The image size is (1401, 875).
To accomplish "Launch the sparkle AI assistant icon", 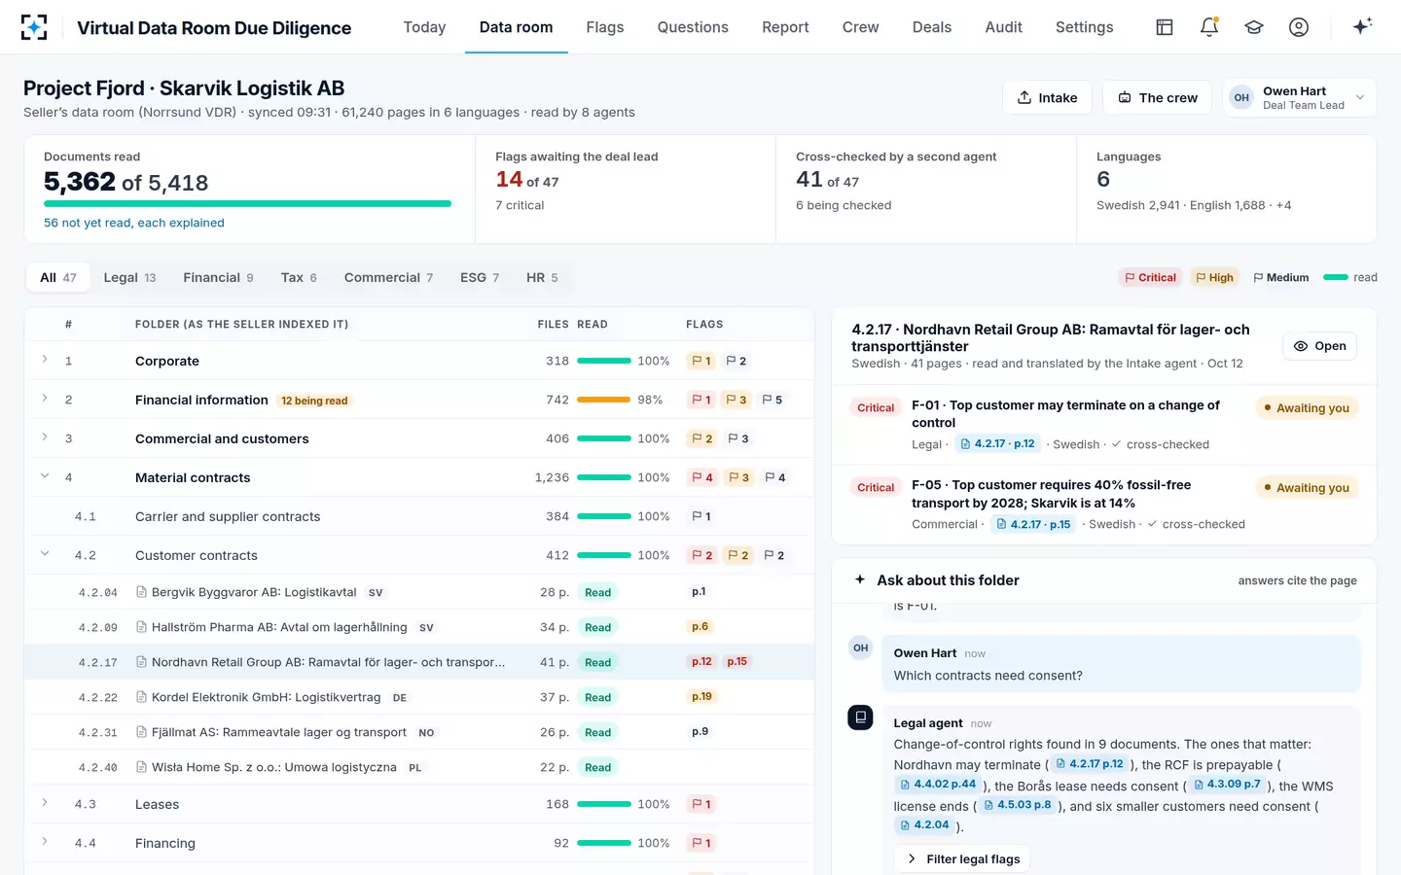I will (1362, 26).
